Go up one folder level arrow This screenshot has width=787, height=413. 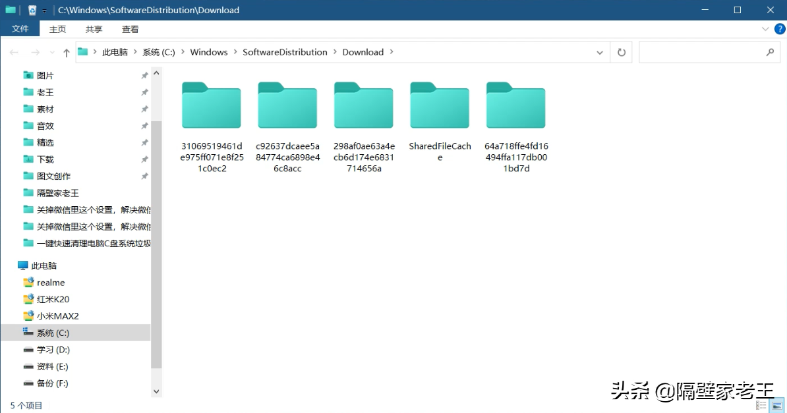(67, 52)
